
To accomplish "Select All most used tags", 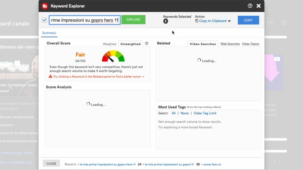I will 173,113.
